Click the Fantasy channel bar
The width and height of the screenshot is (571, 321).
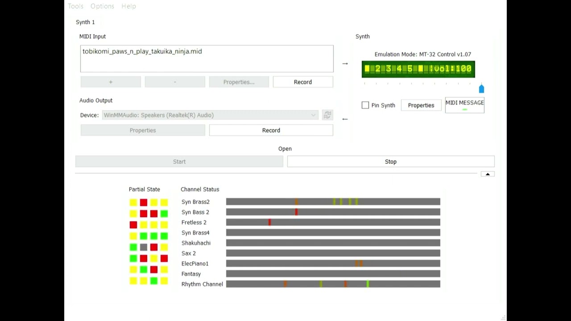(333, 274)
